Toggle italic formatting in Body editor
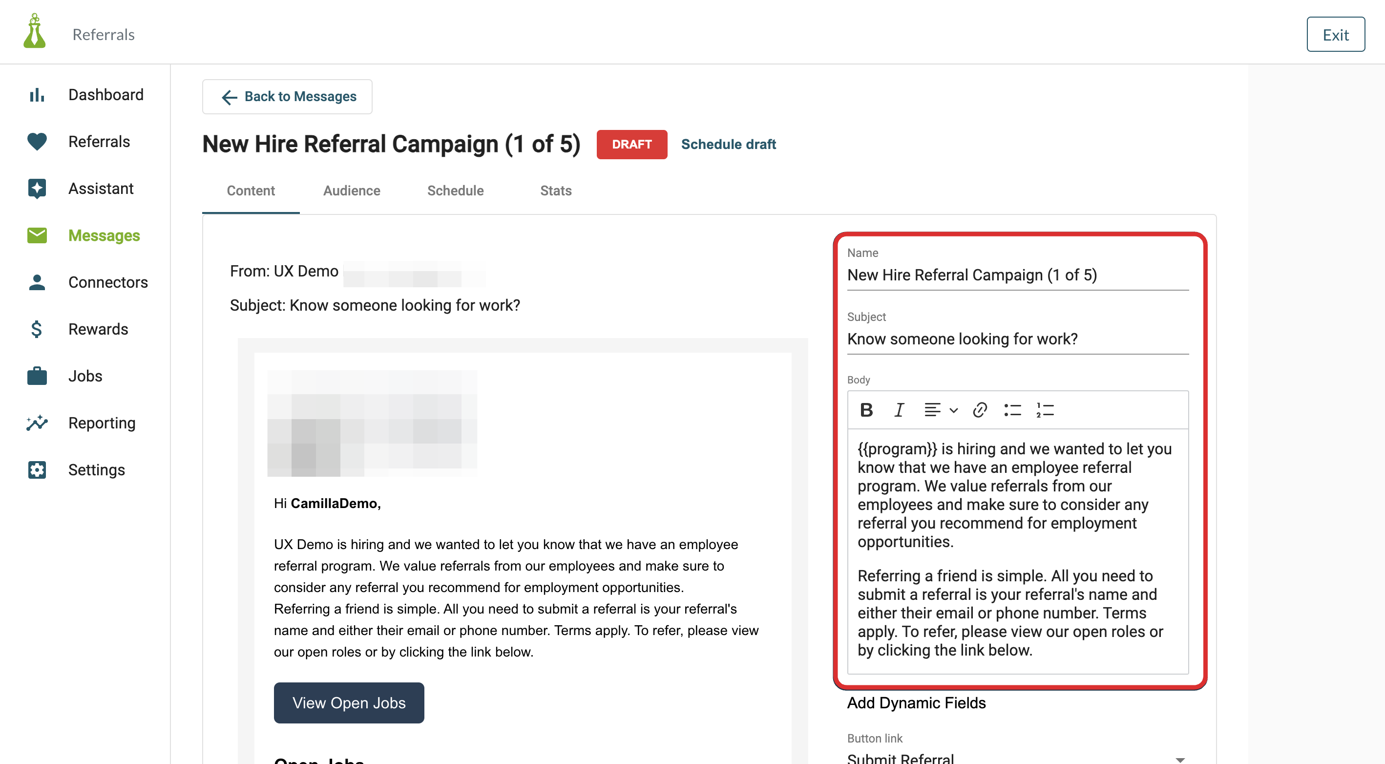1385x764 pixels. [899, 410]
